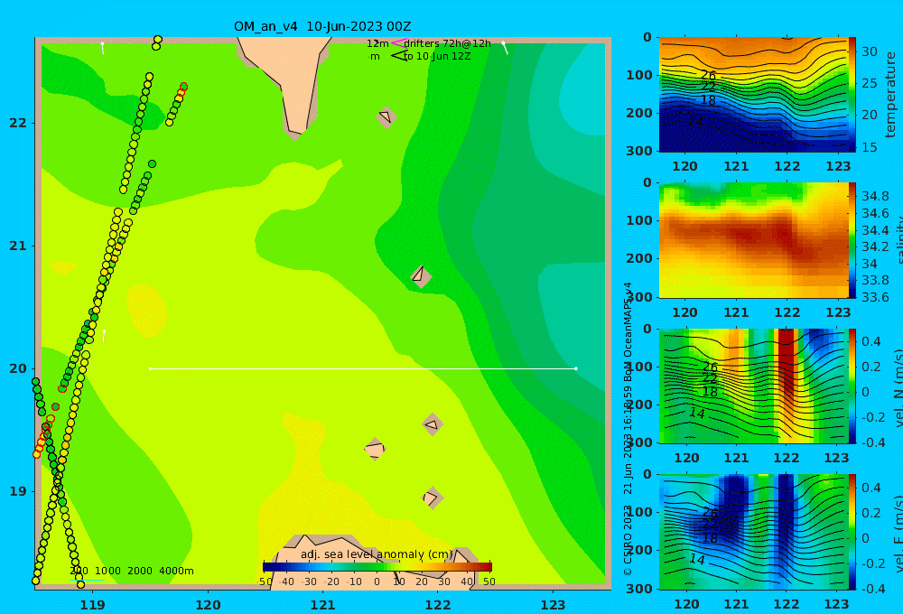The width and height of the screenshot is (903, 614).
Task: Click latitude label 22 on main map
Action: [x=18, y=124]
